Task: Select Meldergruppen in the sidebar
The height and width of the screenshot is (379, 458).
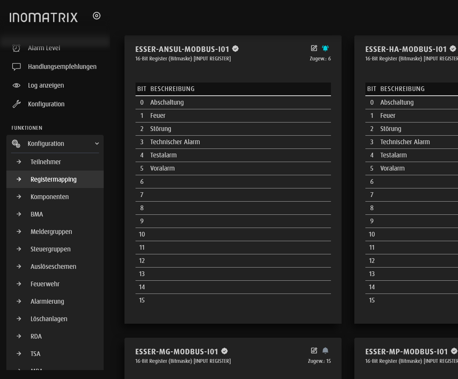Action: (x=51, y=232)
